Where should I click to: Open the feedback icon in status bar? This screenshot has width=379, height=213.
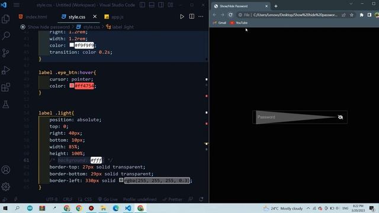(191, 199)
